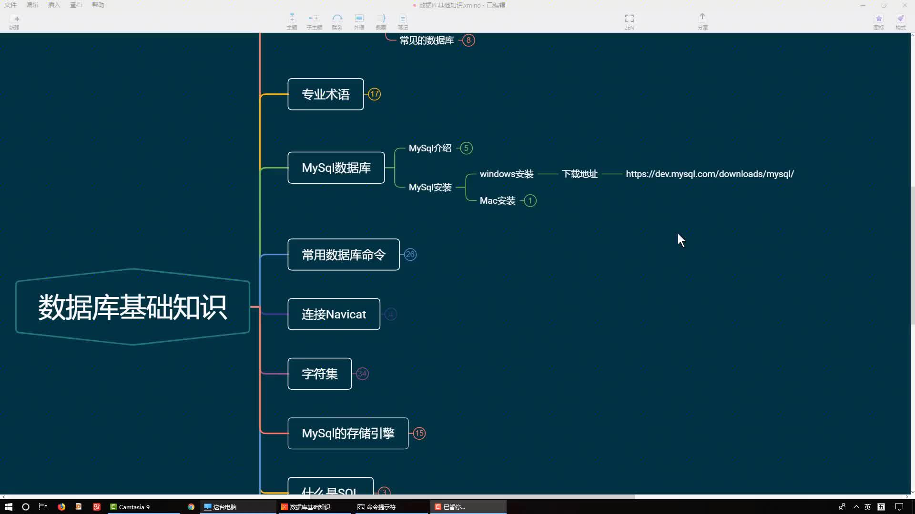Open the red pinned app on the taskbar

(x=97, y=507)
